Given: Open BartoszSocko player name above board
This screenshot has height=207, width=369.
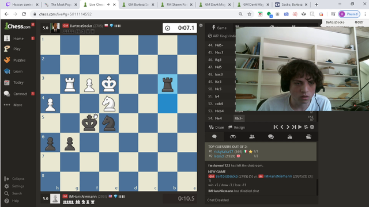Looking at the screenshot, I should tap(81, 26).
